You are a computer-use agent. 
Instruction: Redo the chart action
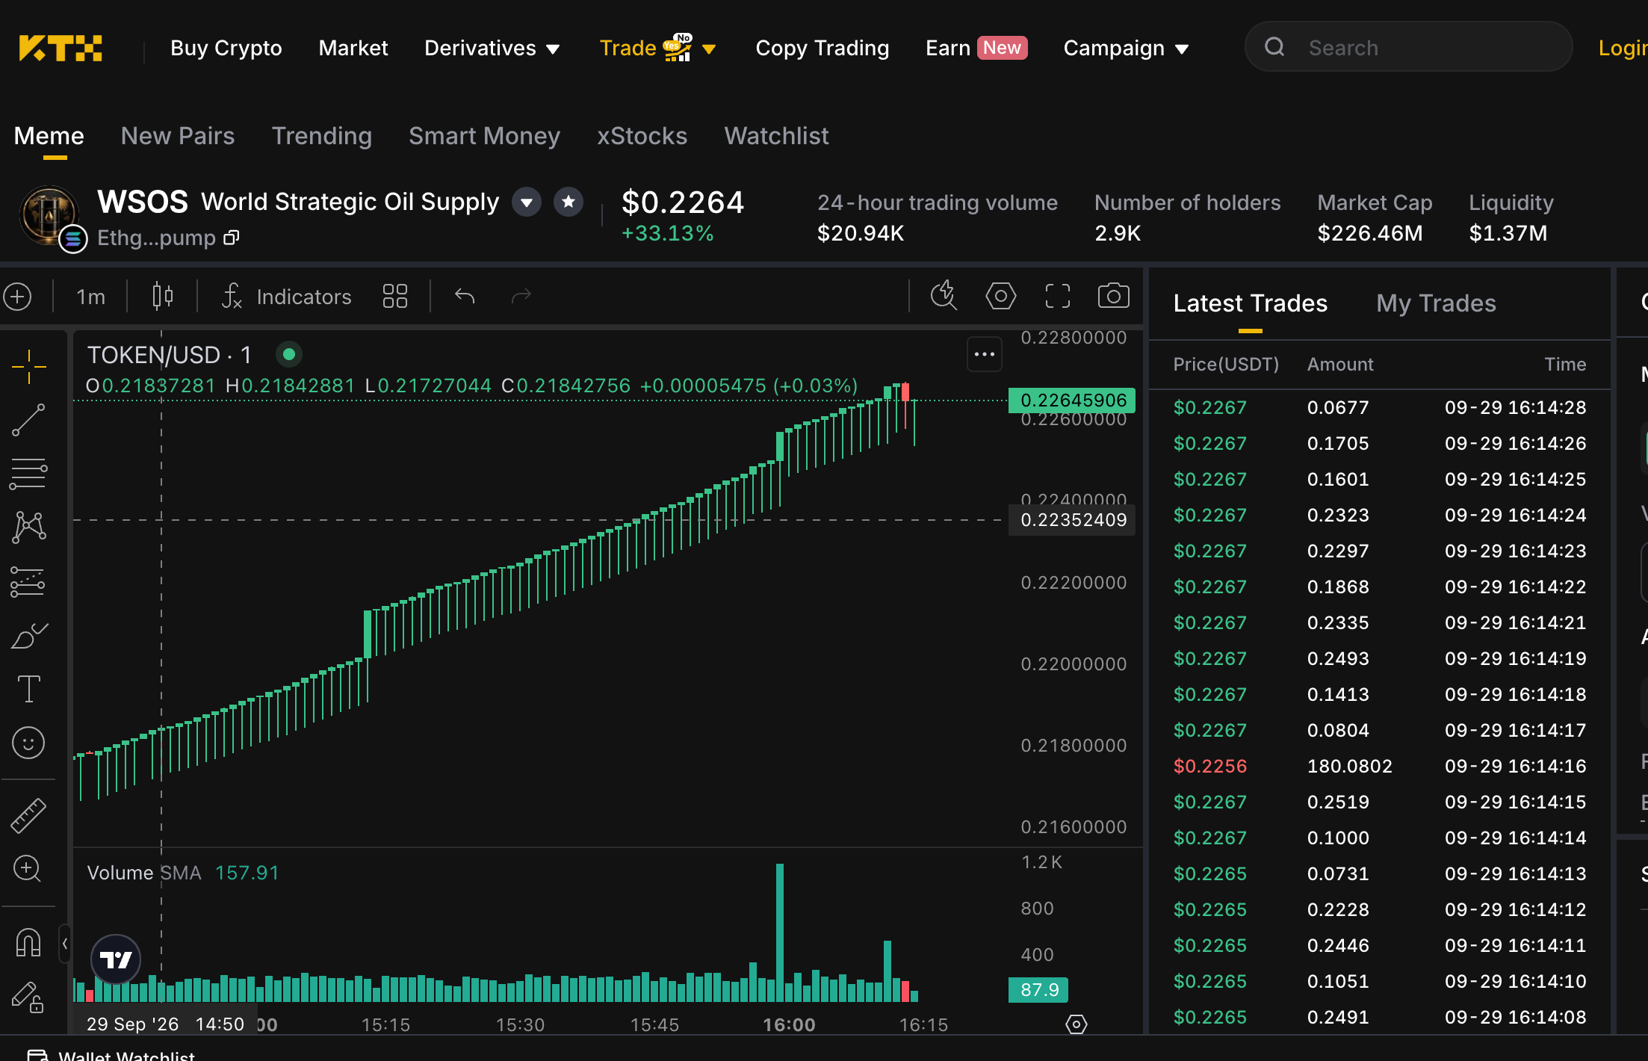[x=521, y=297]
